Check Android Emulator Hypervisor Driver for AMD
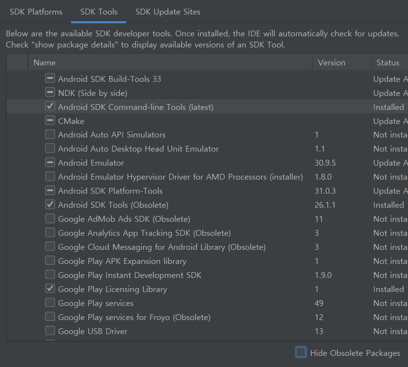 pyautogui.click(x=50, y=176)
